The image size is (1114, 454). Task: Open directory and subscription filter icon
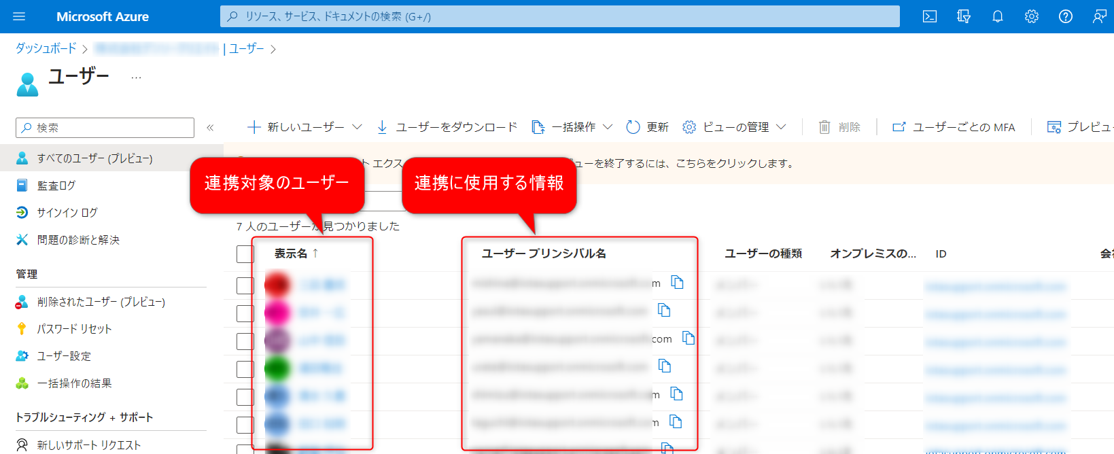(x=963, y=16)
